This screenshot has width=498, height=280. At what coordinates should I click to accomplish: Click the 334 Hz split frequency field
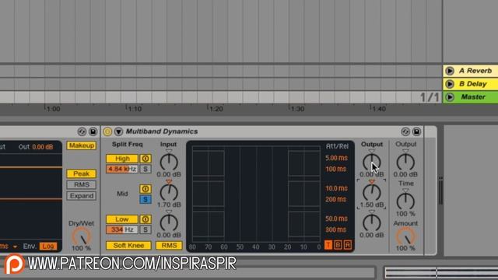click(x=122, y=229)
